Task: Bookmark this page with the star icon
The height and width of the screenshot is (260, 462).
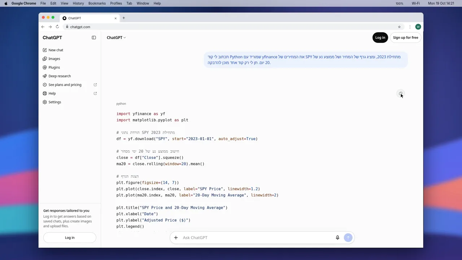Action: [x=399, y=27]
